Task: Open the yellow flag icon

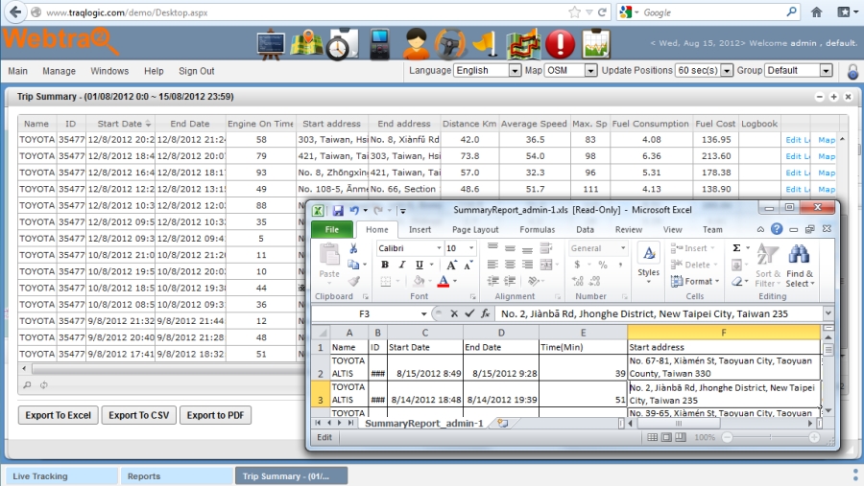Action: point(486,44)
